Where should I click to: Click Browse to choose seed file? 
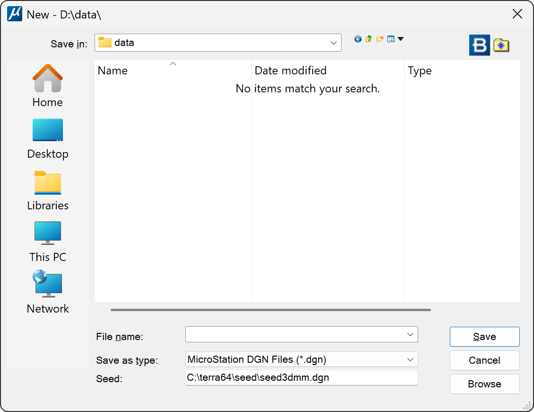tap(485, 384)
